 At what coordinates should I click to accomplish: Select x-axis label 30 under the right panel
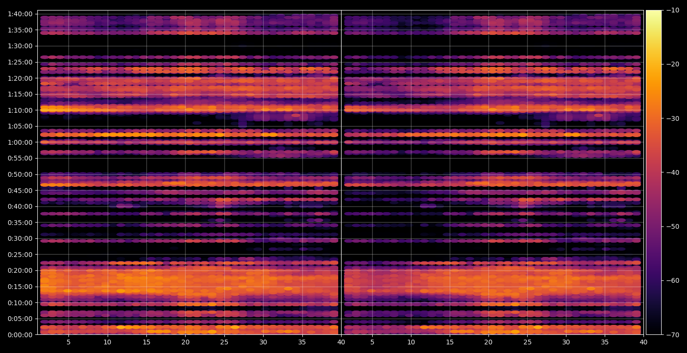566,342
